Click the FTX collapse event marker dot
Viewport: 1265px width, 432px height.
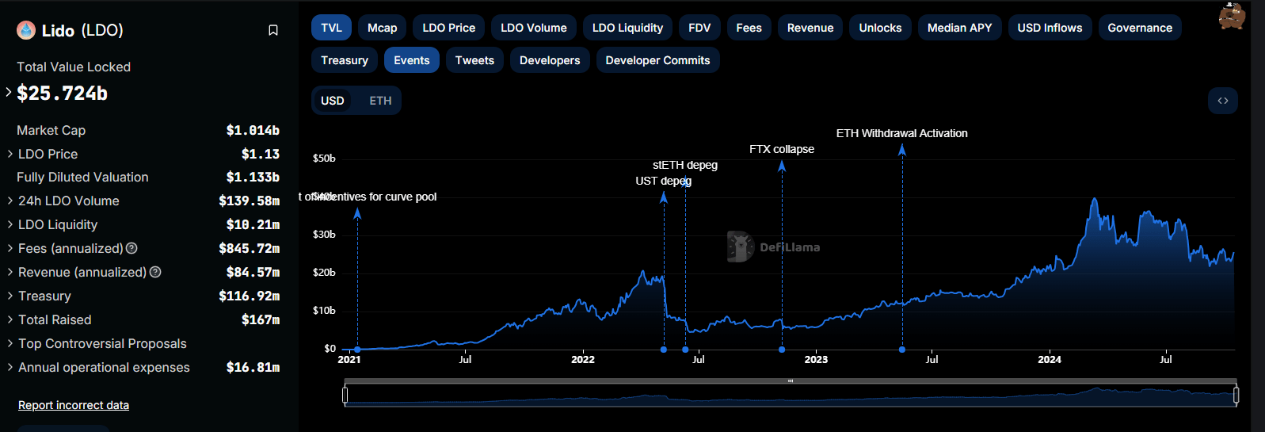pyautogui.click(x=782, y=350)
